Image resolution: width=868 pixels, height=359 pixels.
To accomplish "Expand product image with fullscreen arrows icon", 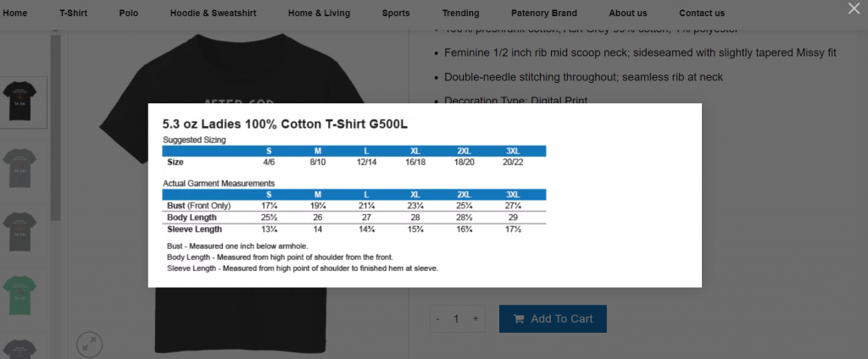I will (x=89, y=345).
